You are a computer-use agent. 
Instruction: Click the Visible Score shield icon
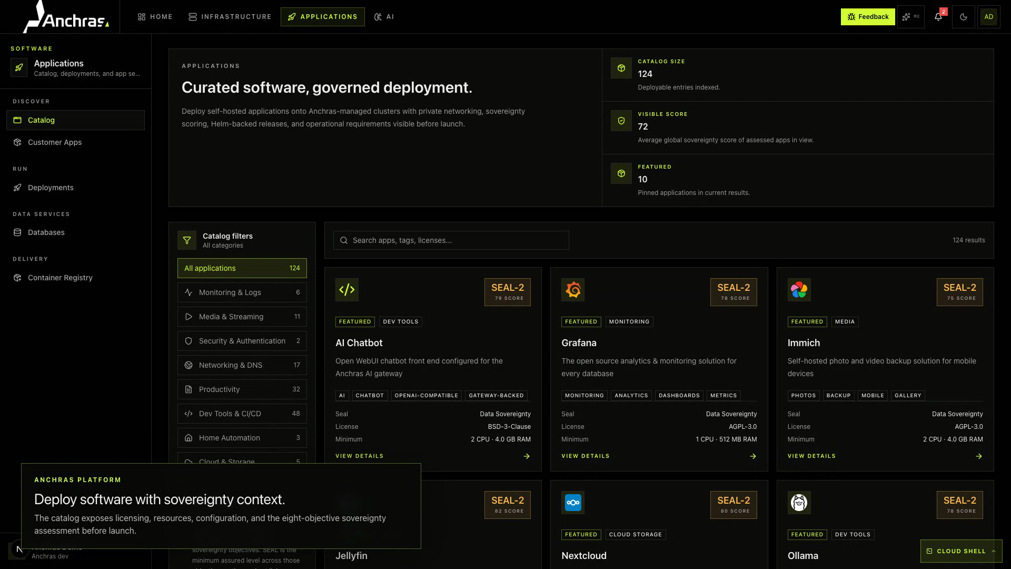click(621, 121)
